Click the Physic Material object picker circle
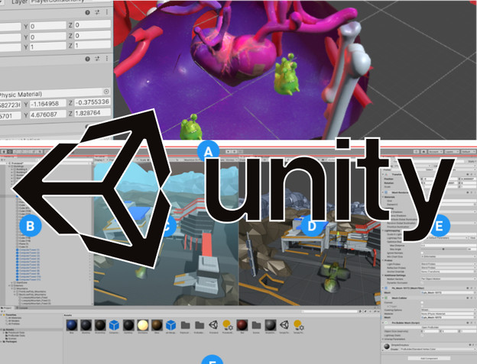The height and width of the screenshot is (364, 477). tap(106, 93)
